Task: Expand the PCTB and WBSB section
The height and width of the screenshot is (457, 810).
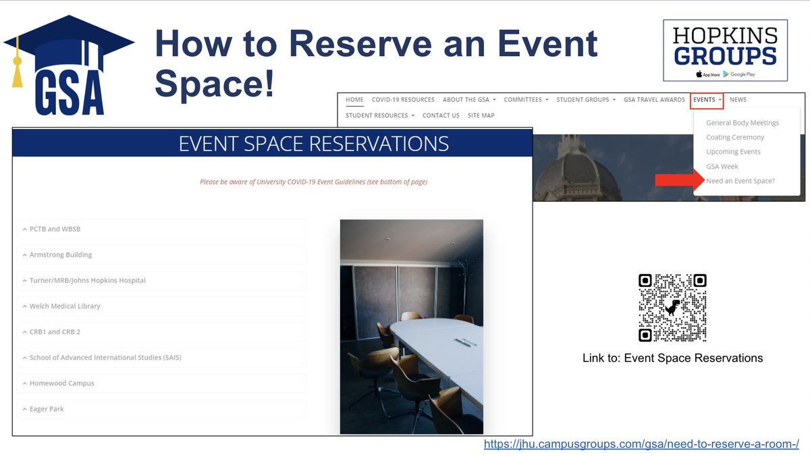Action: pos(162,229)
